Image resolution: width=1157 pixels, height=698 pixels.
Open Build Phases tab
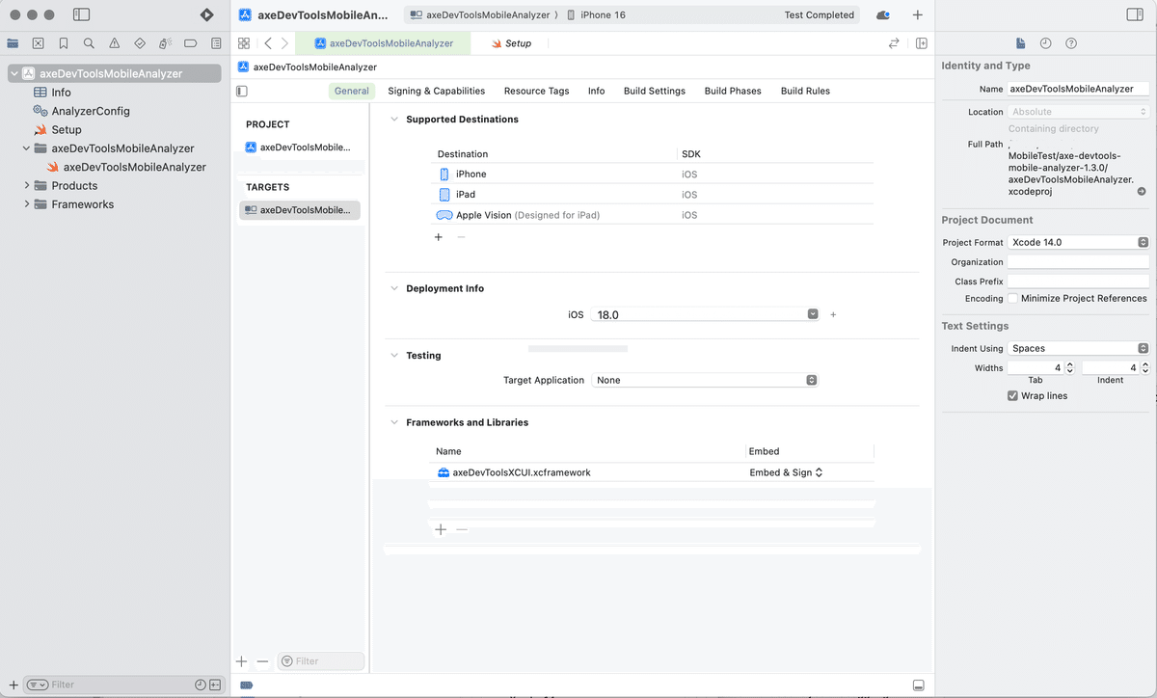[x=733, y=91]
